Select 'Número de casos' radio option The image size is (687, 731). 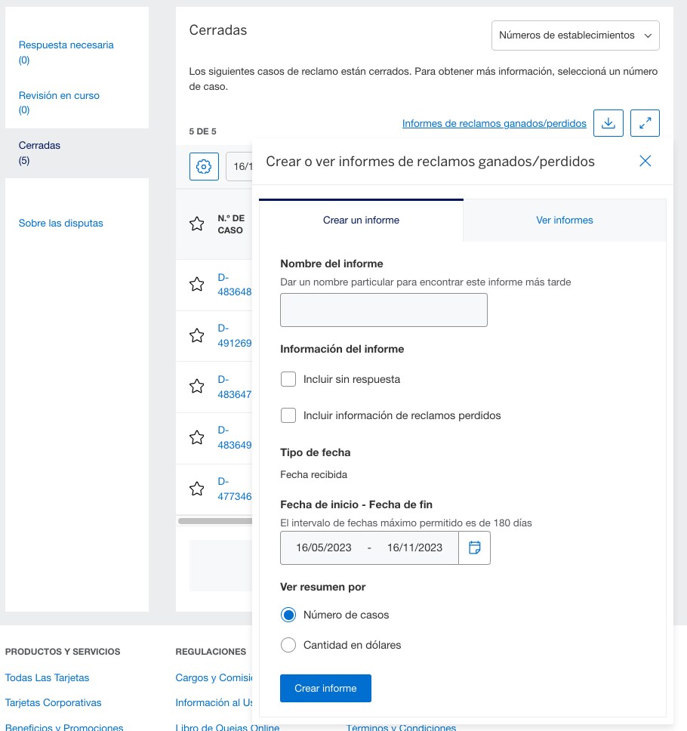[x=288, y=615]
